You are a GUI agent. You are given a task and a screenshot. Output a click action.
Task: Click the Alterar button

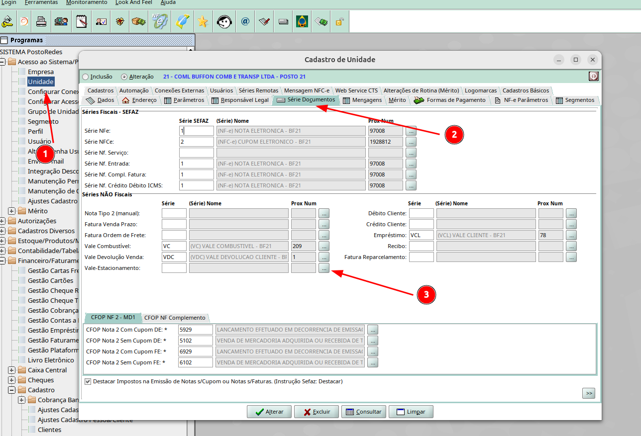[269, 412]
